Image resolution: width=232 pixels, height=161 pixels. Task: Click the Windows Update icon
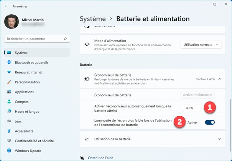pyautogui.click(x=9, y=151)
